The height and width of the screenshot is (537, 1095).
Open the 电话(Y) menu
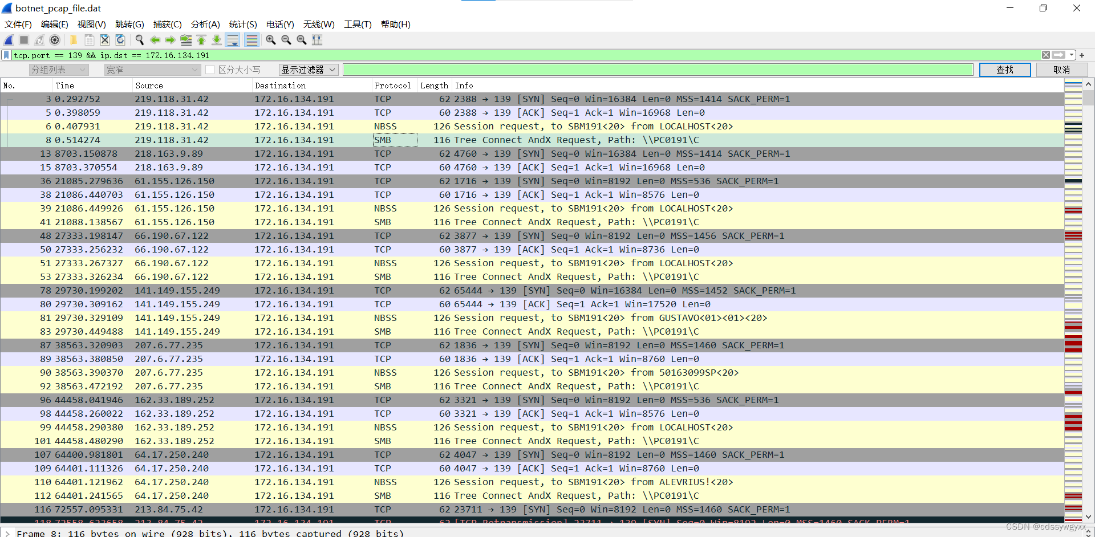(280, 25)
